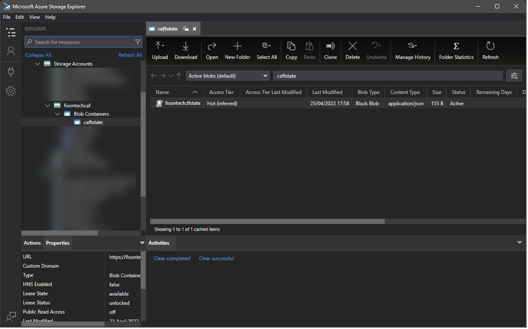This screenshot has height=329, width=528.
Task: Open the feedback icon in the sidebar
Action: coord(11,317)
